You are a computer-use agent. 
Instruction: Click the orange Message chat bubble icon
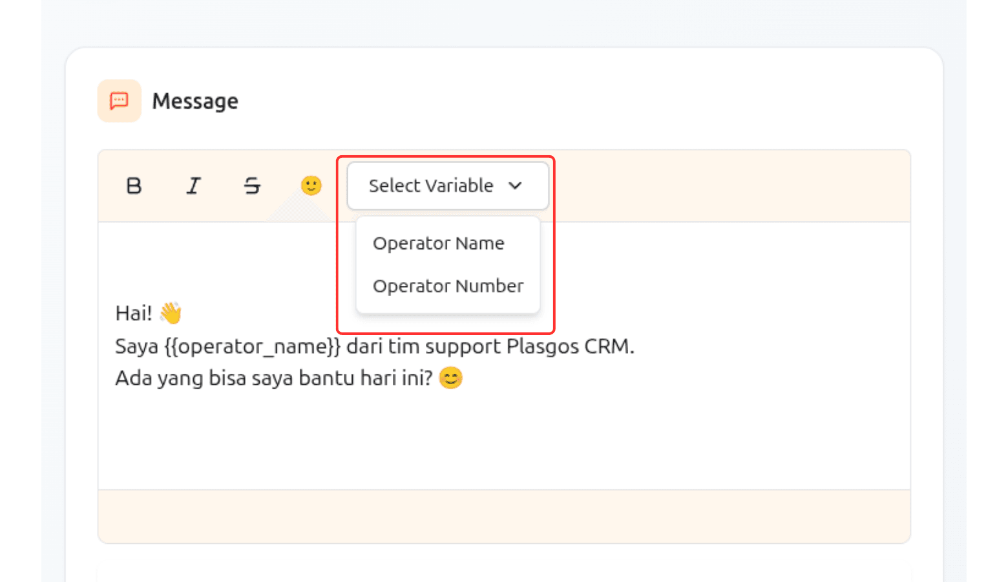pyautogui.click(x=120, y=101)
